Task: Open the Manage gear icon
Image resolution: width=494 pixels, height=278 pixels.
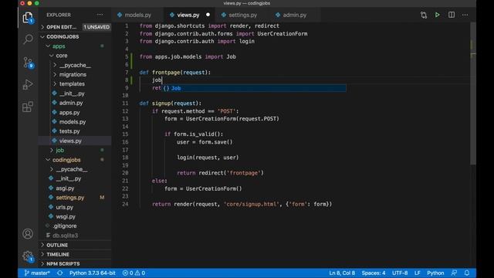Action: [28, 256]
